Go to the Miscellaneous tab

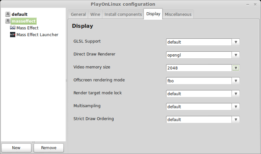click(x=178, y=15)
